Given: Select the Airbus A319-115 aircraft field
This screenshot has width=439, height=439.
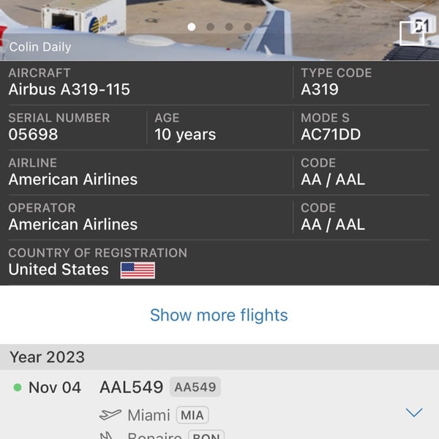Looking at the screenshot, I should tap(70, 89).
